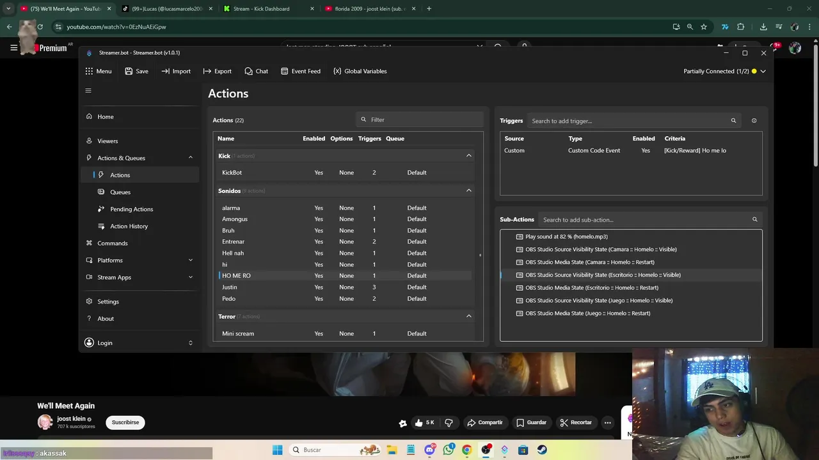Click Guardar under the YouTube video

click(x=531, y=422)
